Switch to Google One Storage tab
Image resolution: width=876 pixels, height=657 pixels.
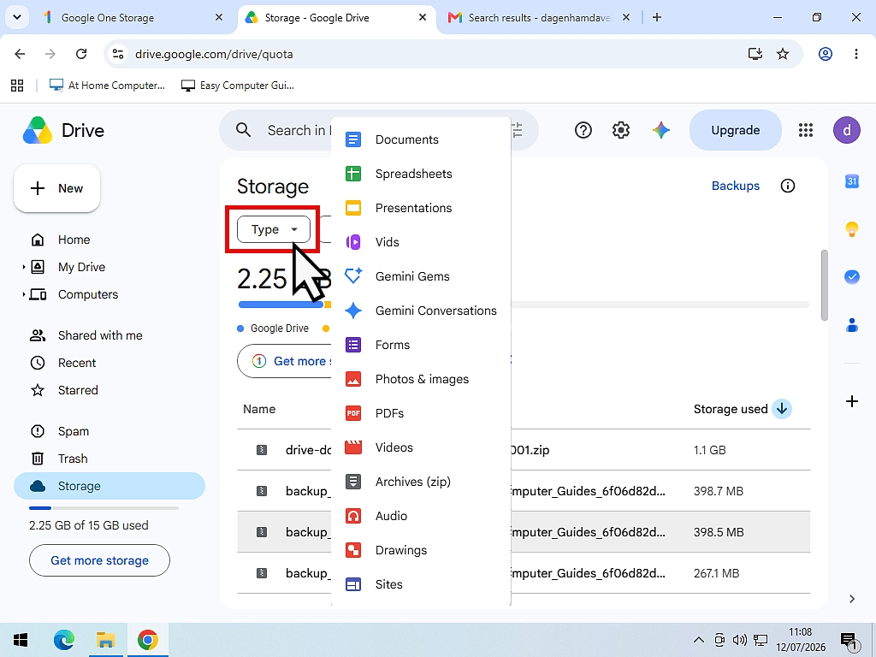click(x=133, y=17)
